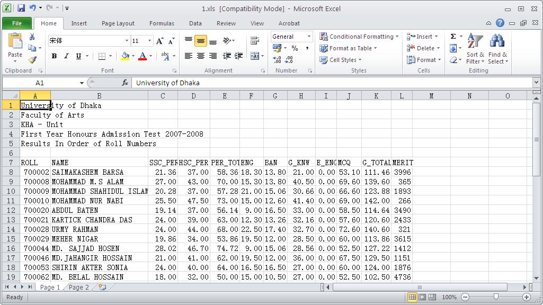The image size is (543, 305).
Task: Click the AutoSum sigma icon
Action: [x=453, y=35]
